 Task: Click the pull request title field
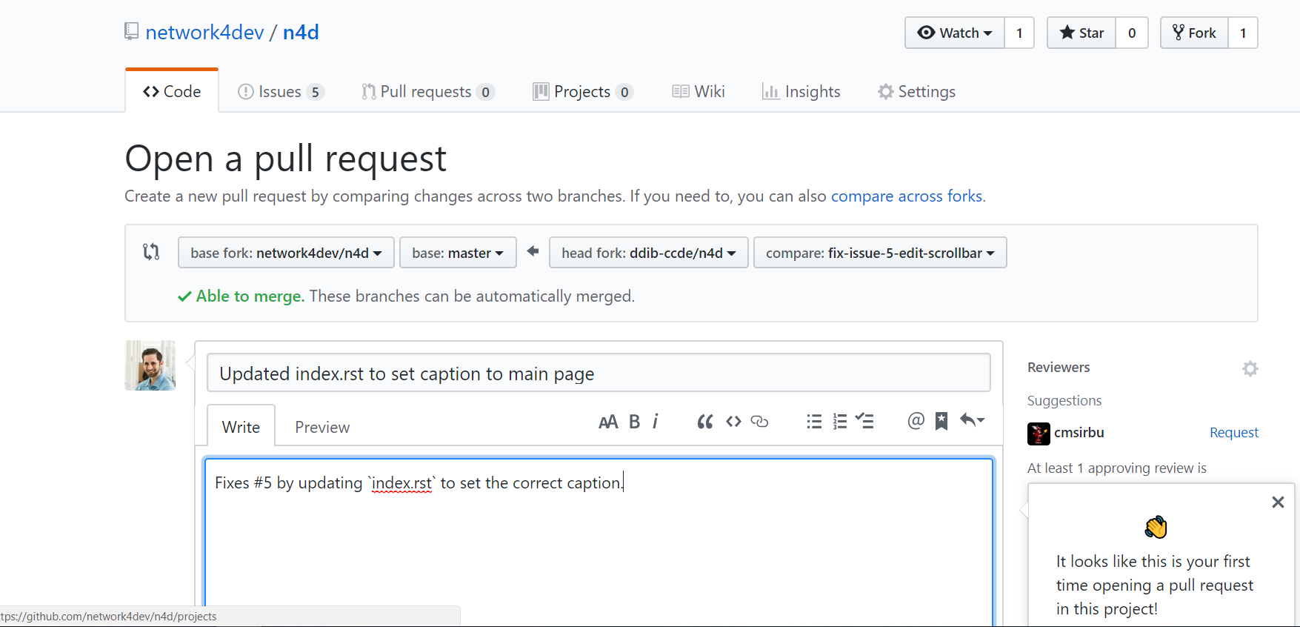pyautogui.click(x=599, y=373)
